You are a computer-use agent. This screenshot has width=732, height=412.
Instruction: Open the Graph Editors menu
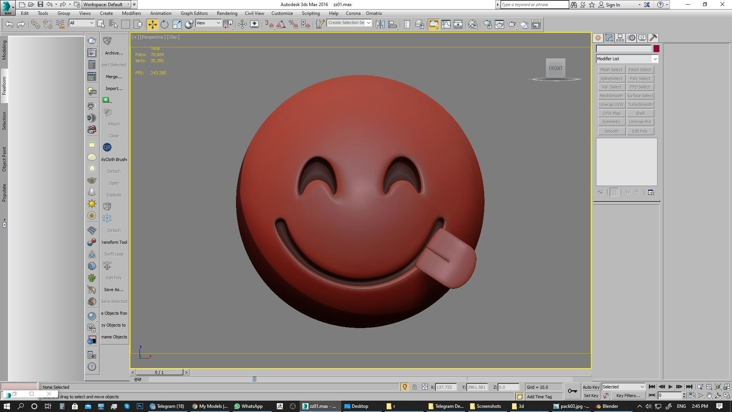coord(194,13)
